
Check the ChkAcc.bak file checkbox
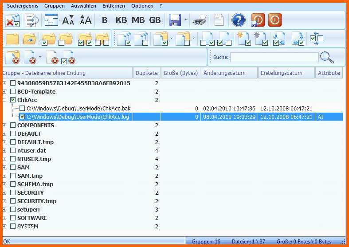click(x=22, y=108)
